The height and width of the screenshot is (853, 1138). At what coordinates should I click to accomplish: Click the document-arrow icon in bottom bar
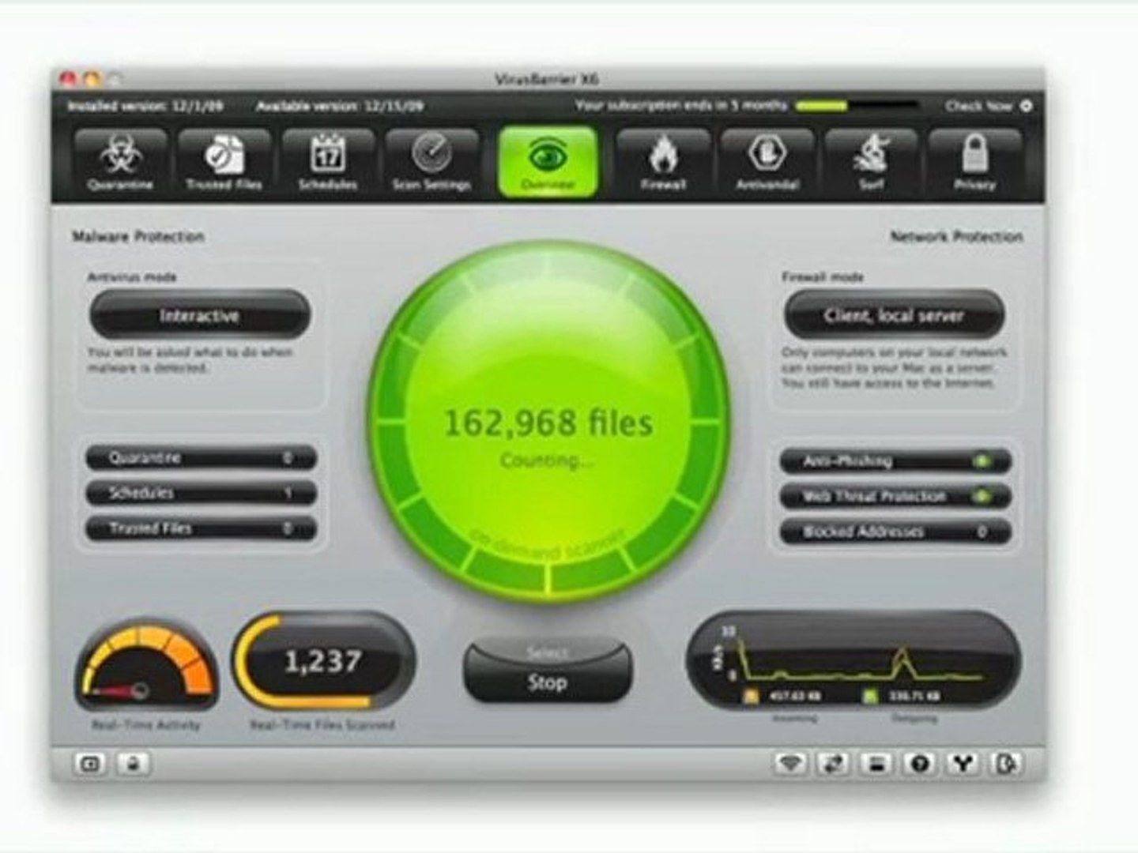click(1005, 764)
